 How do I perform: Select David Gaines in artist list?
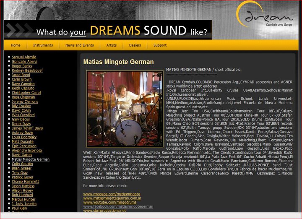click(x=22, y=155)
